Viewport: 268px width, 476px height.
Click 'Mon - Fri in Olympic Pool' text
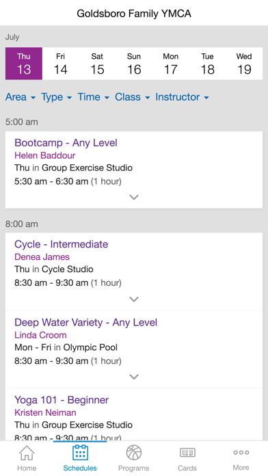coord(66,347)
